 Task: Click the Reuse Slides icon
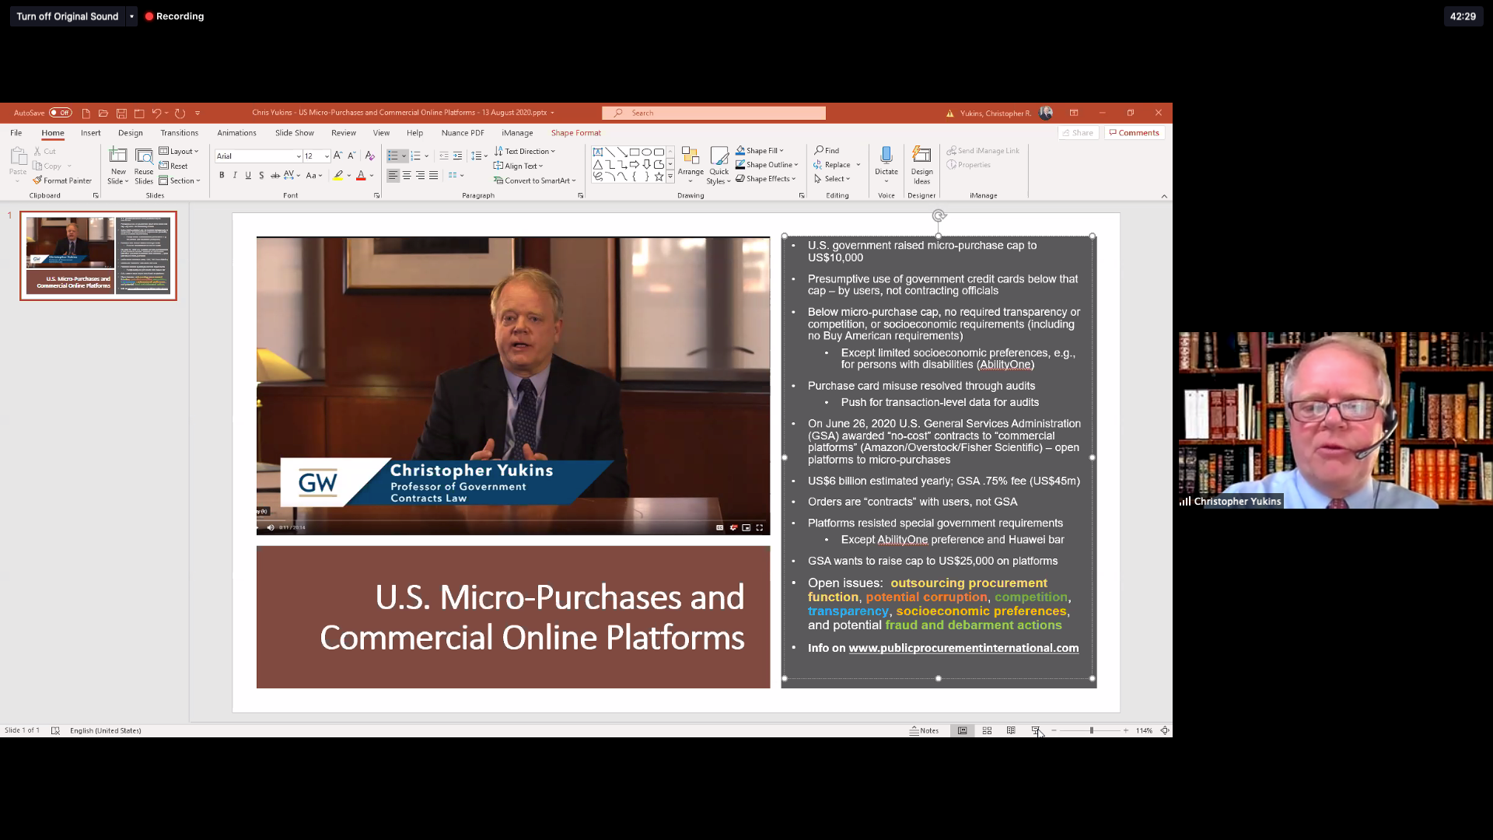point(144,156)
